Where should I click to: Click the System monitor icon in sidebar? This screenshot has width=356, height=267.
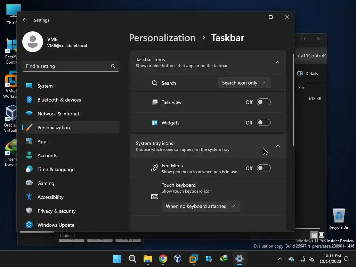(x=29, y=86)
